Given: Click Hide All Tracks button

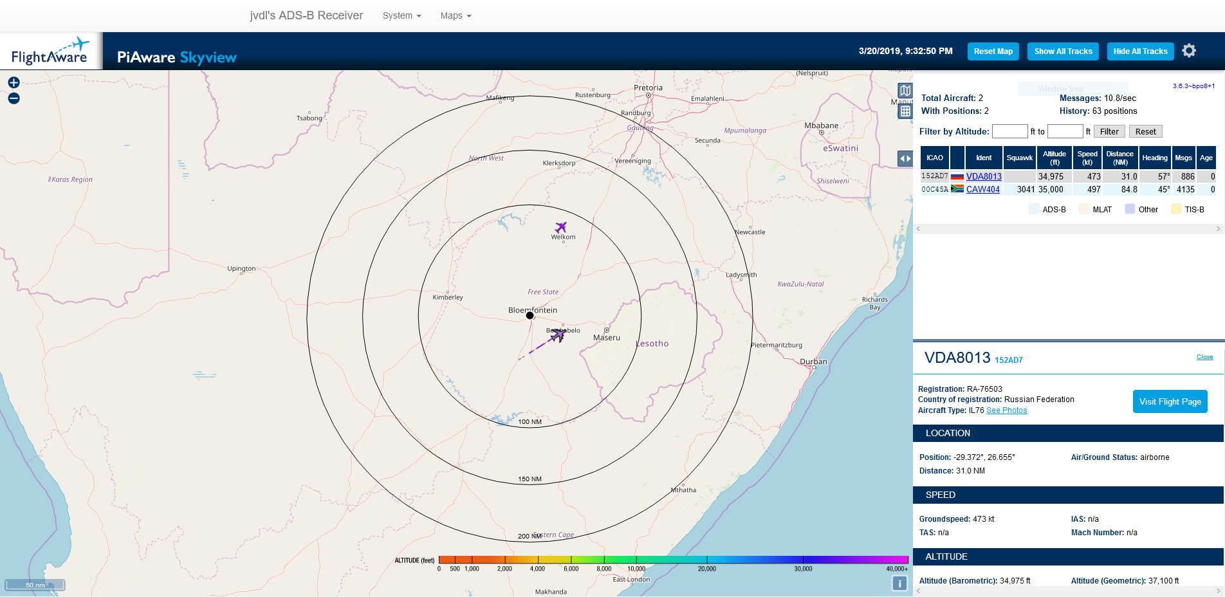Looking at the screenshot, I should coord(1140,51).
